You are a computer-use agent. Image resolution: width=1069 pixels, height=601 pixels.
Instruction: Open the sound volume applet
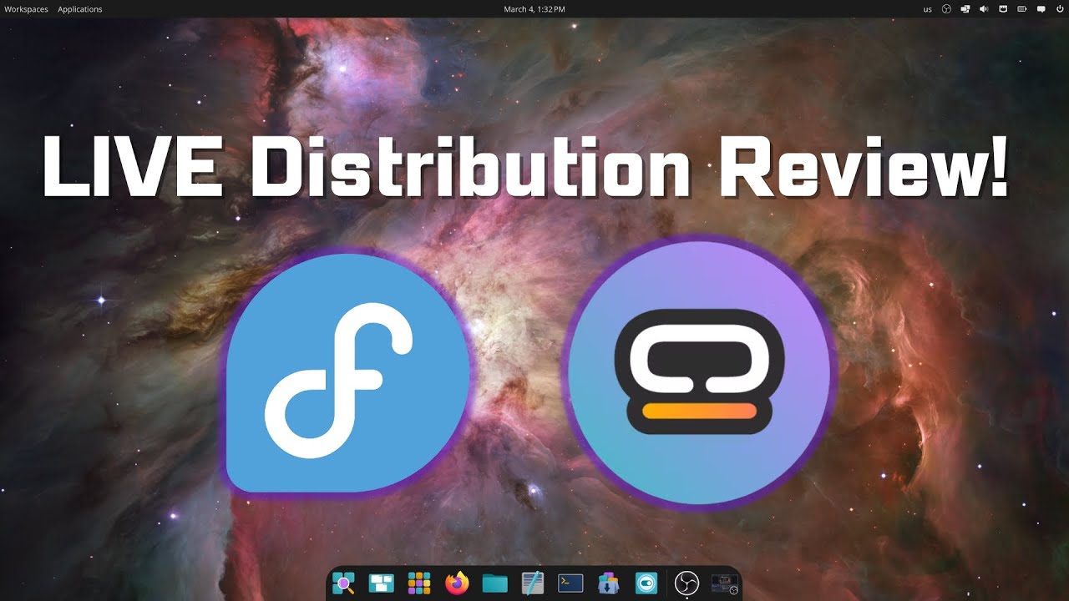(984, 9)
